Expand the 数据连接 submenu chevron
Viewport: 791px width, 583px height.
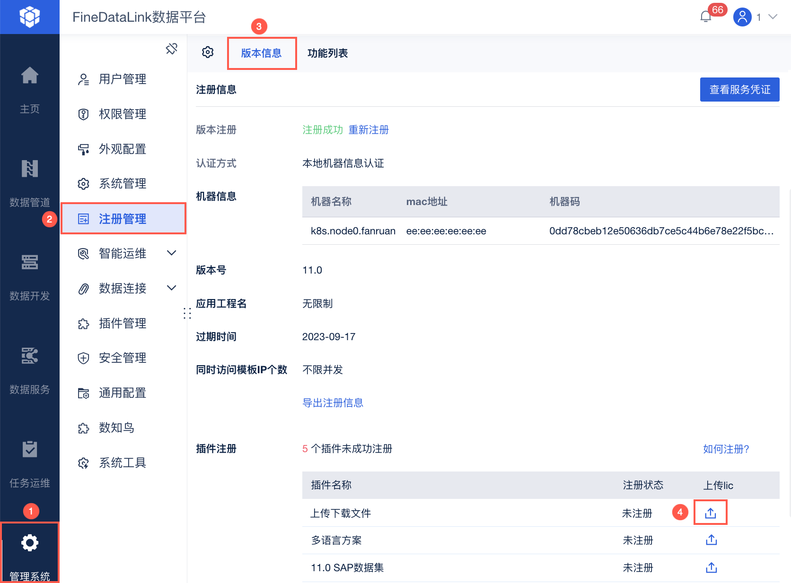[x=172, y=288]
